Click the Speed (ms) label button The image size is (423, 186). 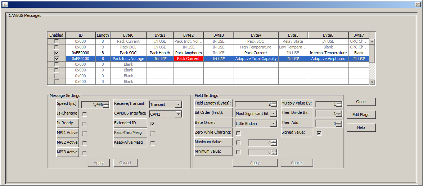(x=67, y=104)
